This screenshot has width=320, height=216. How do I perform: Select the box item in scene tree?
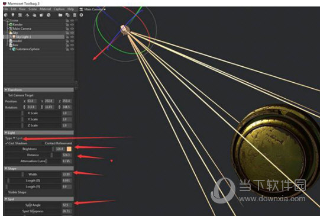15,45
